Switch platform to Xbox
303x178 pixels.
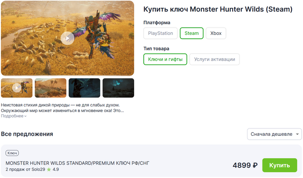coord(216,33)
